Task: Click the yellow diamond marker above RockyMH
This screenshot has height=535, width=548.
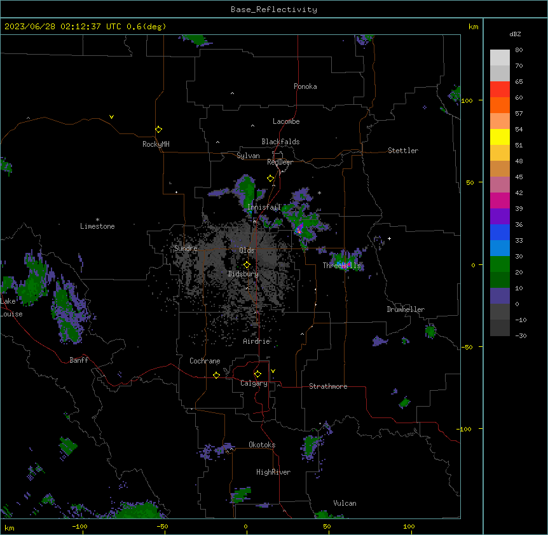Action: coord(158,130)
